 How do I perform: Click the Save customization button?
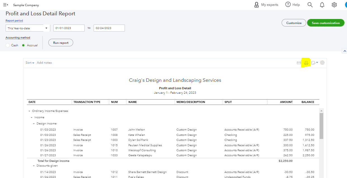pos(325,23)
